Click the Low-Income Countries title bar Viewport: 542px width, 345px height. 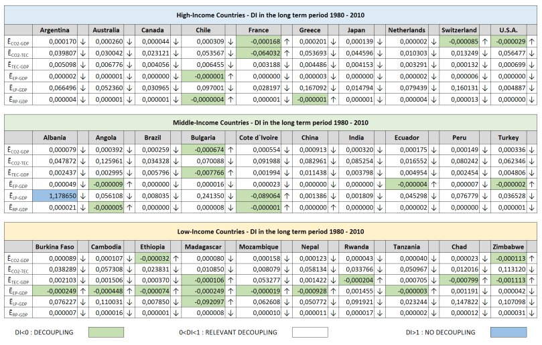click(271, 231)
